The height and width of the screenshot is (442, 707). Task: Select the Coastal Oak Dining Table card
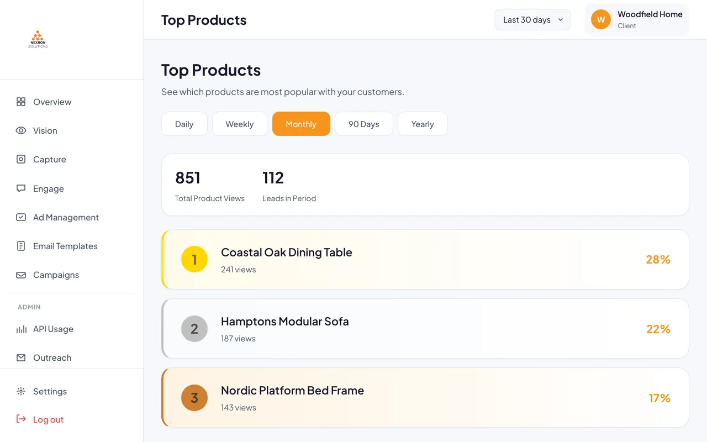pos(425,260)
